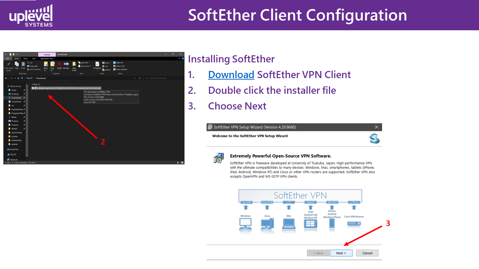Select the View ribbon tab

34,58
